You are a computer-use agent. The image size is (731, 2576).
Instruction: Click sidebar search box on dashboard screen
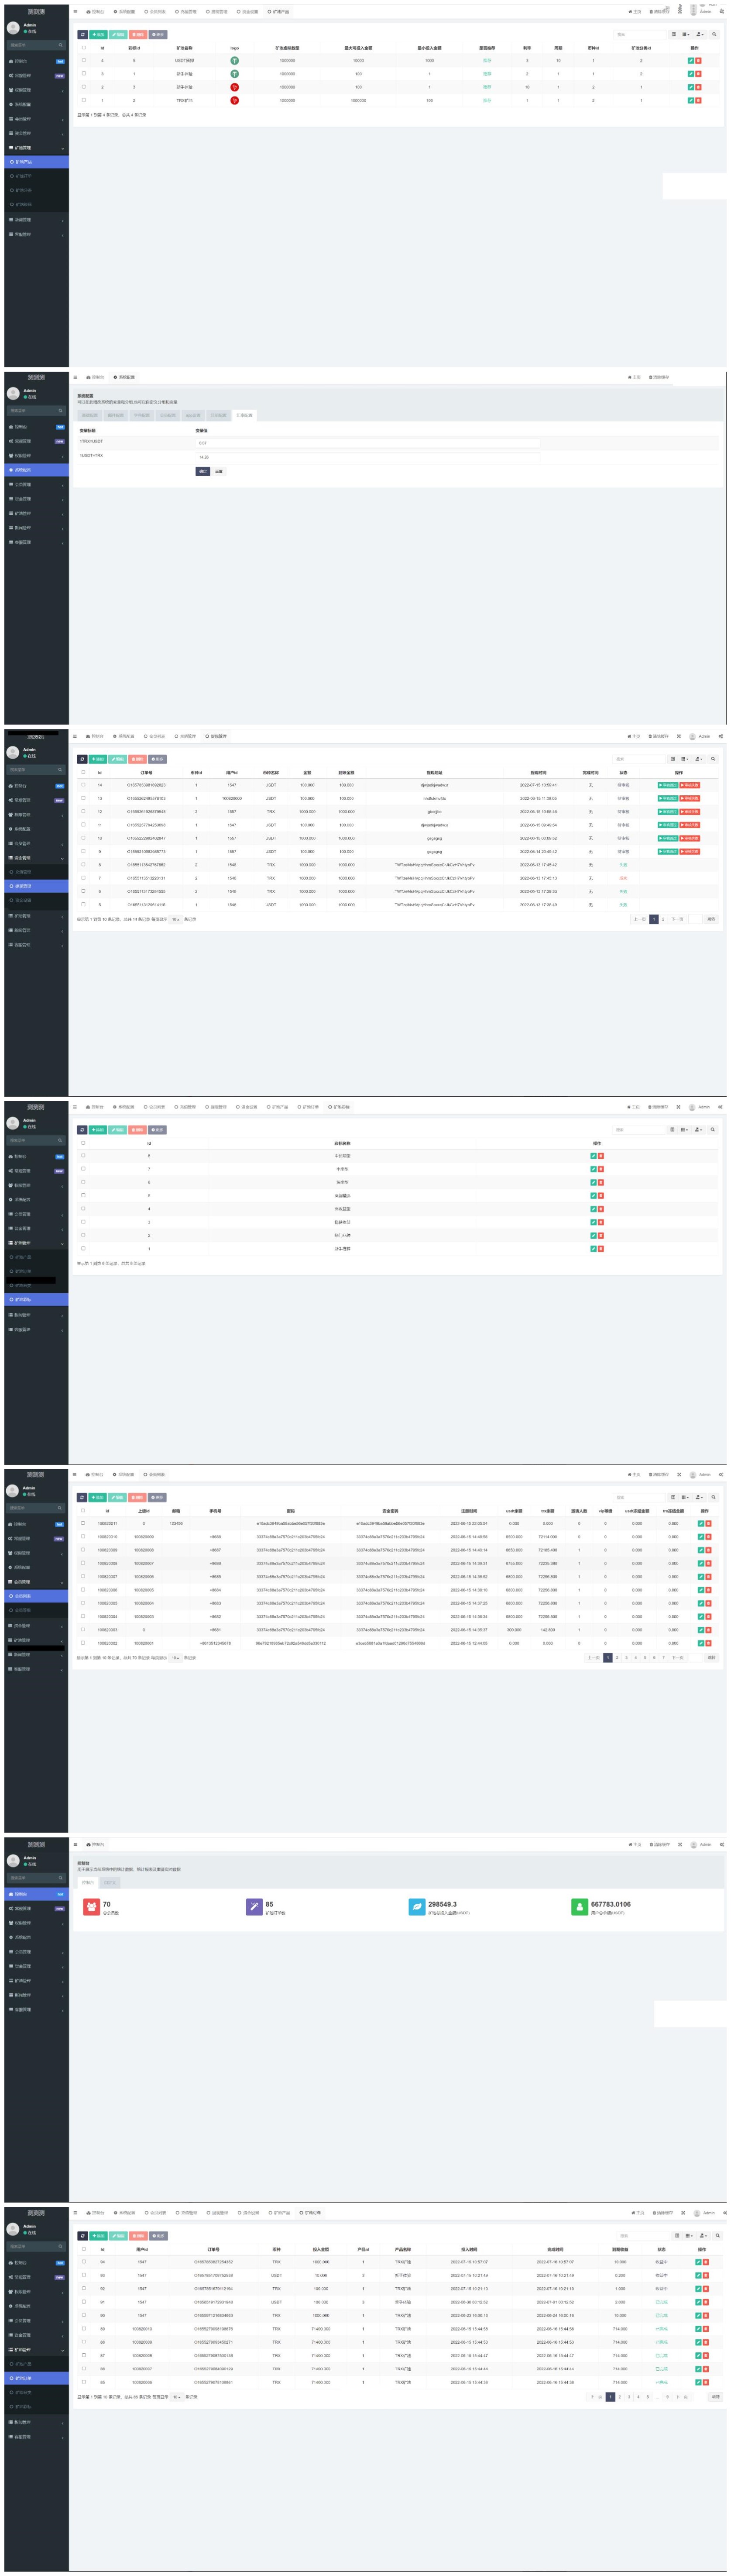pos(36,1878)
